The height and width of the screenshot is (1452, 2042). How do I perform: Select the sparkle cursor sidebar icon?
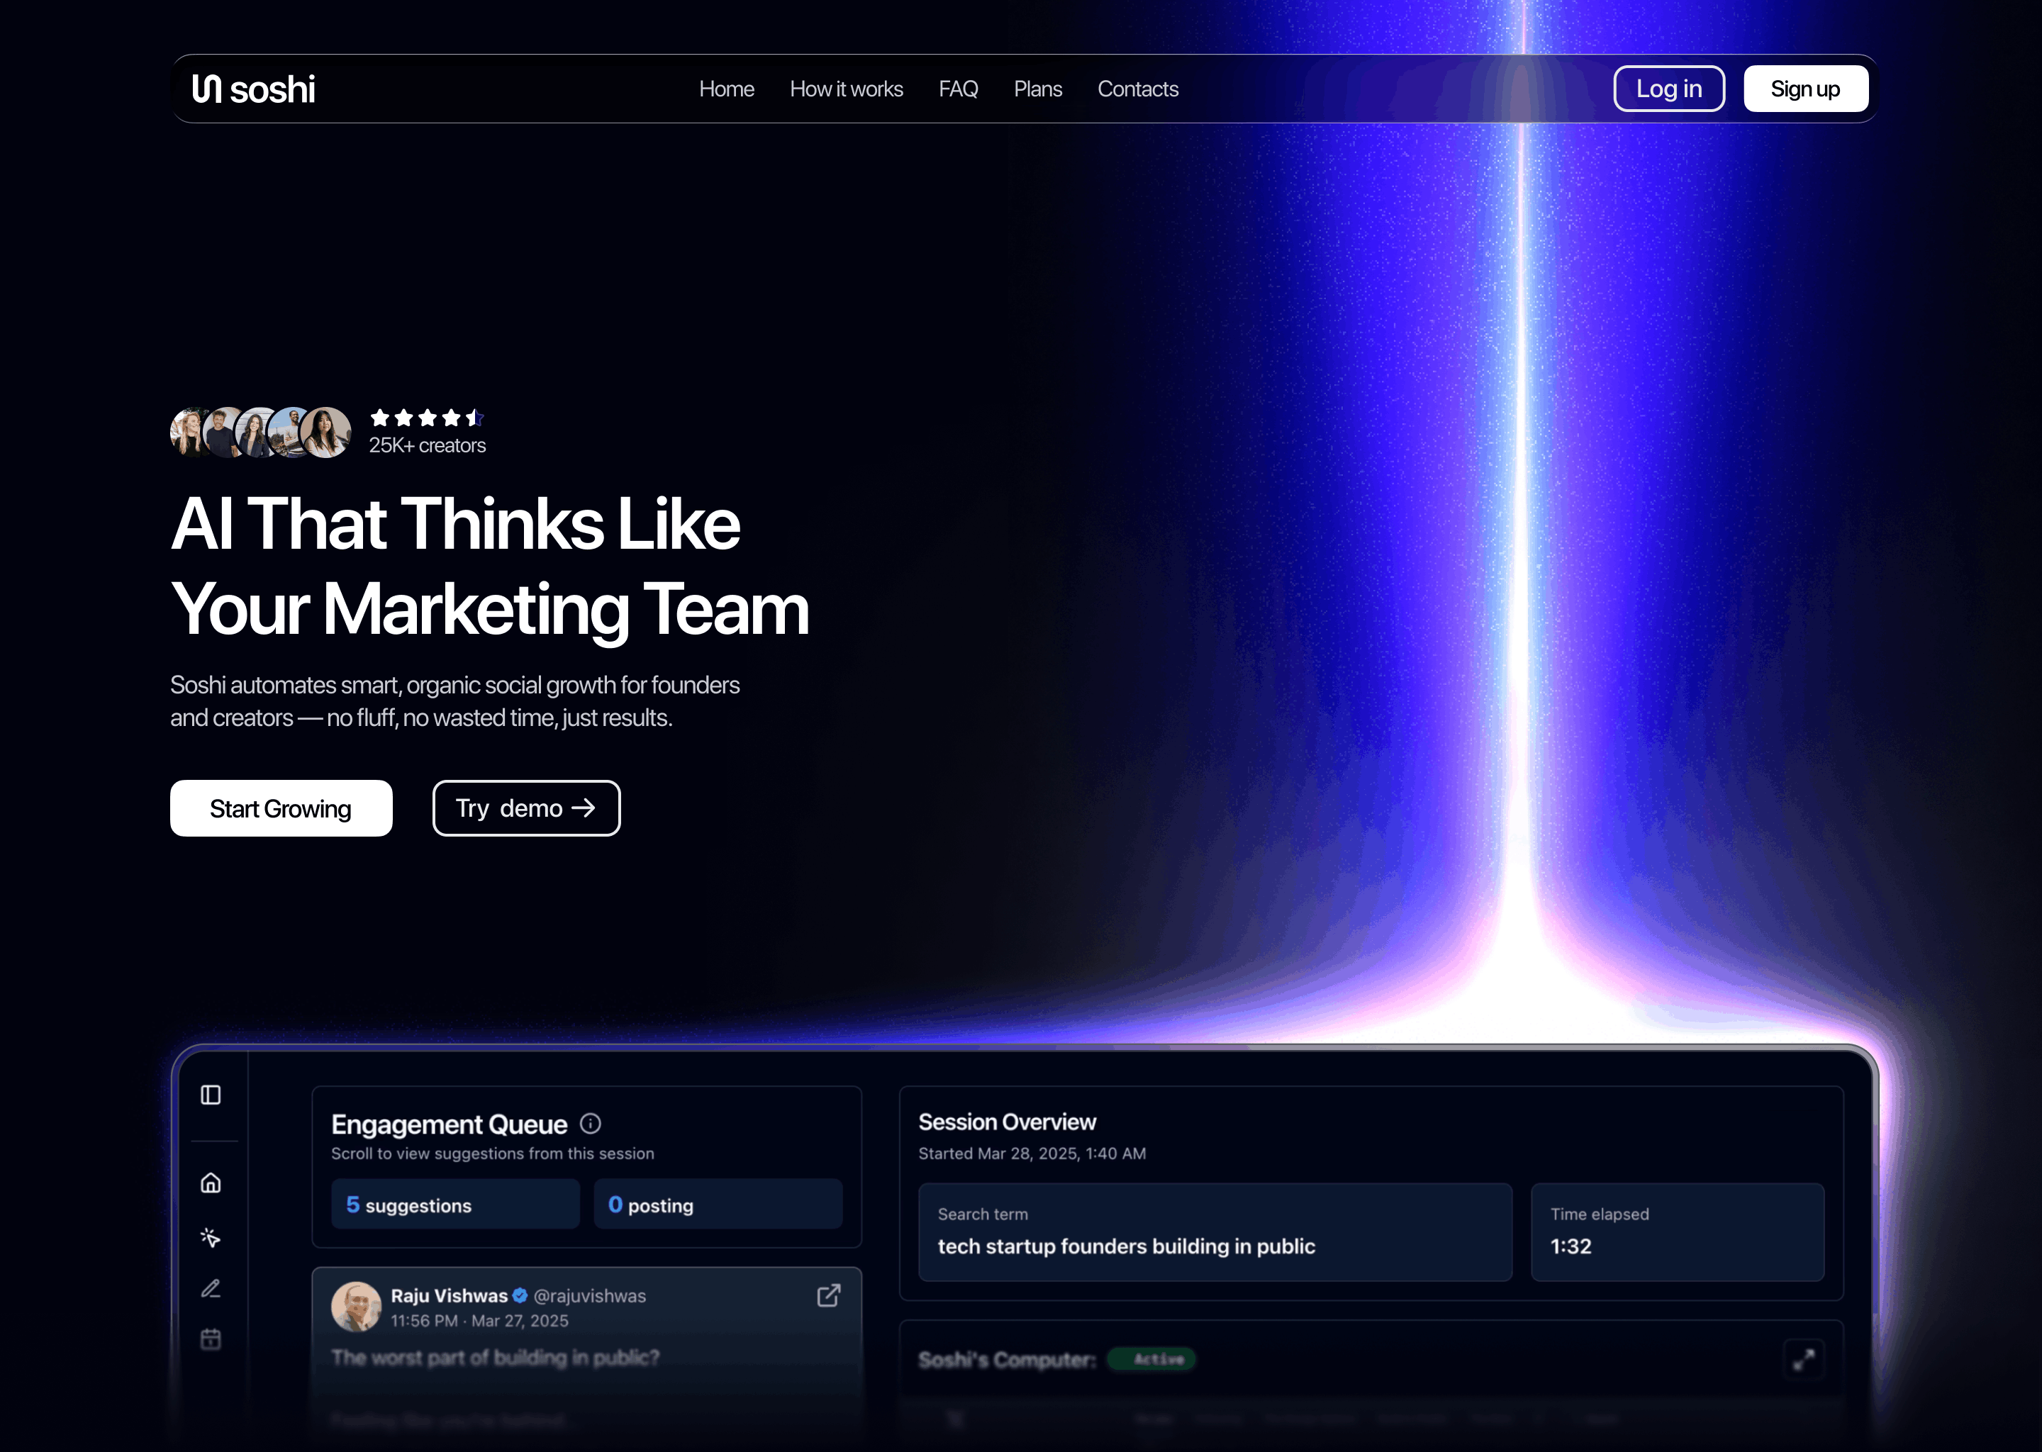[x=210, y=1237]
